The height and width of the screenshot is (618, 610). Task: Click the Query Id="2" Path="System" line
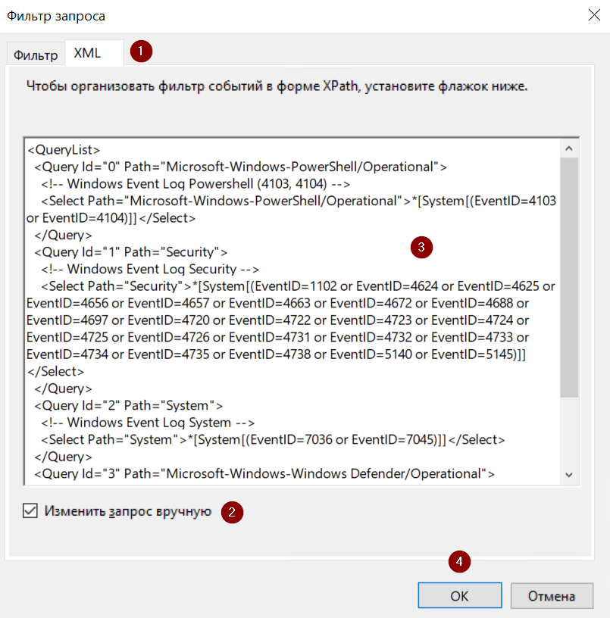click(x=129, y=405)
